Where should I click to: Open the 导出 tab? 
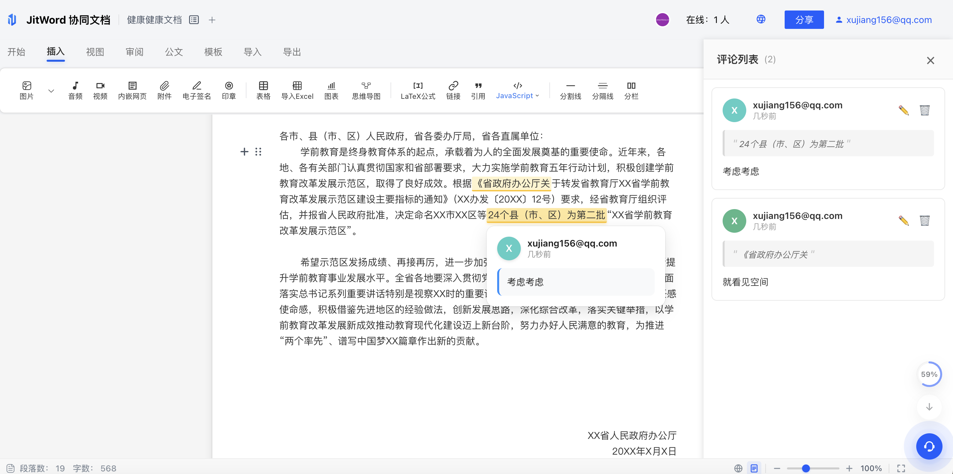(x=291, y=52)
